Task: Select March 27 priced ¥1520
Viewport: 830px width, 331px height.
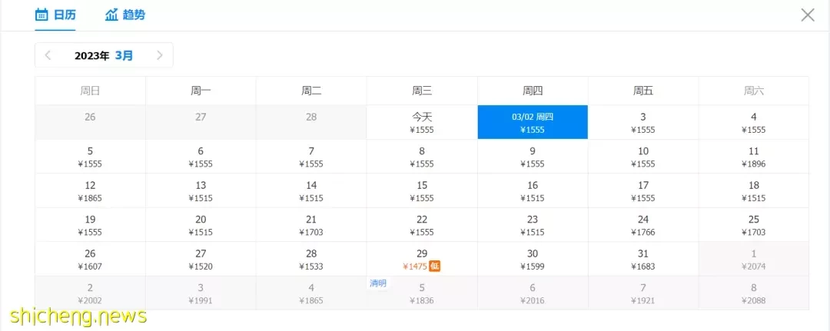Action: coord(201,259)
